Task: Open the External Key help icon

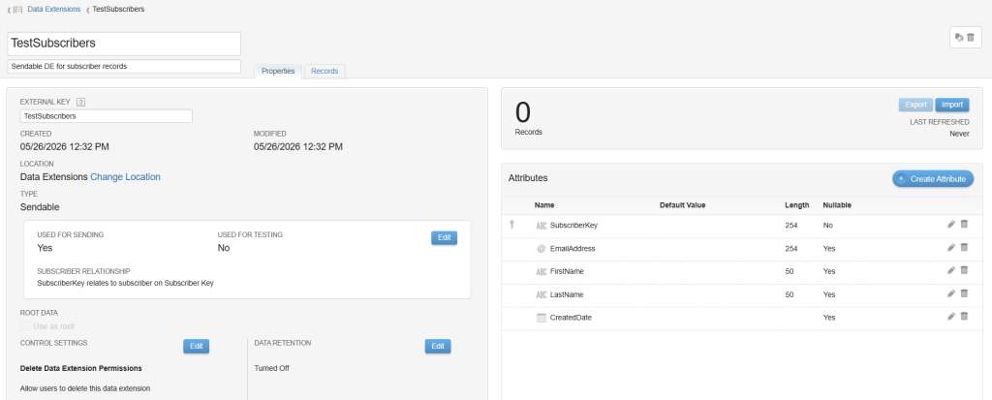Action: pos(81,102)
